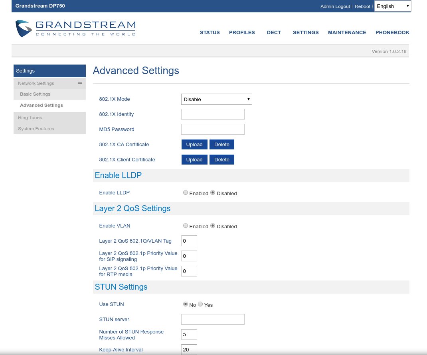Delete the 802.1X CA Certificate

(x=221, y=145)
